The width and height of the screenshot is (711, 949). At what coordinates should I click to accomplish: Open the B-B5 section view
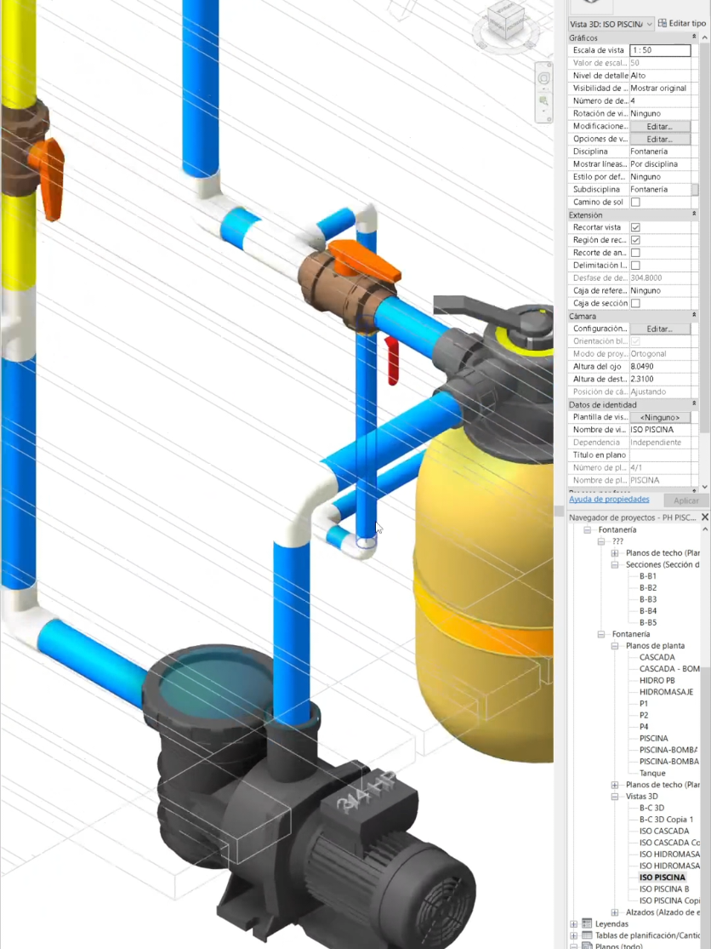click(647, 622)
